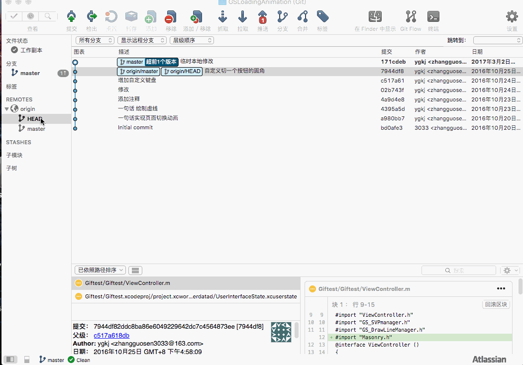Screen dimensions: 523x365
Task: Click the file list view mode button
Action: point(135,271)
